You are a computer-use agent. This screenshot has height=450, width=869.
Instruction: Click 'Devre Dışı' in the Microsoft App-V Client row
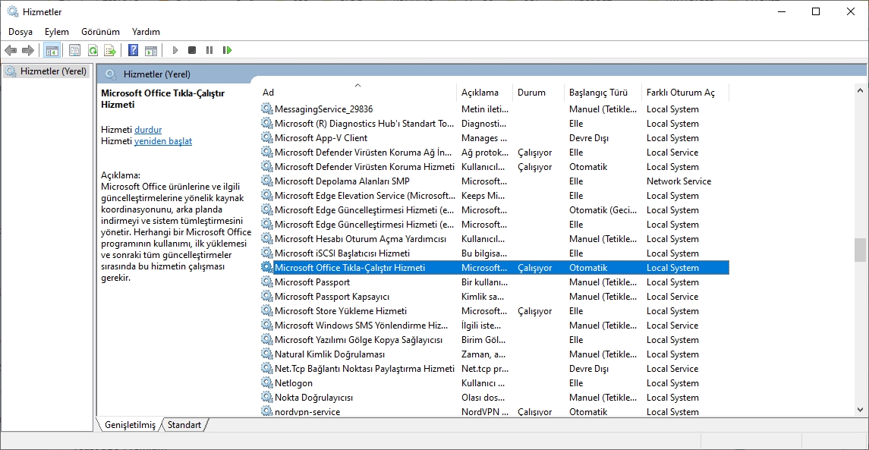coord(589,138)
